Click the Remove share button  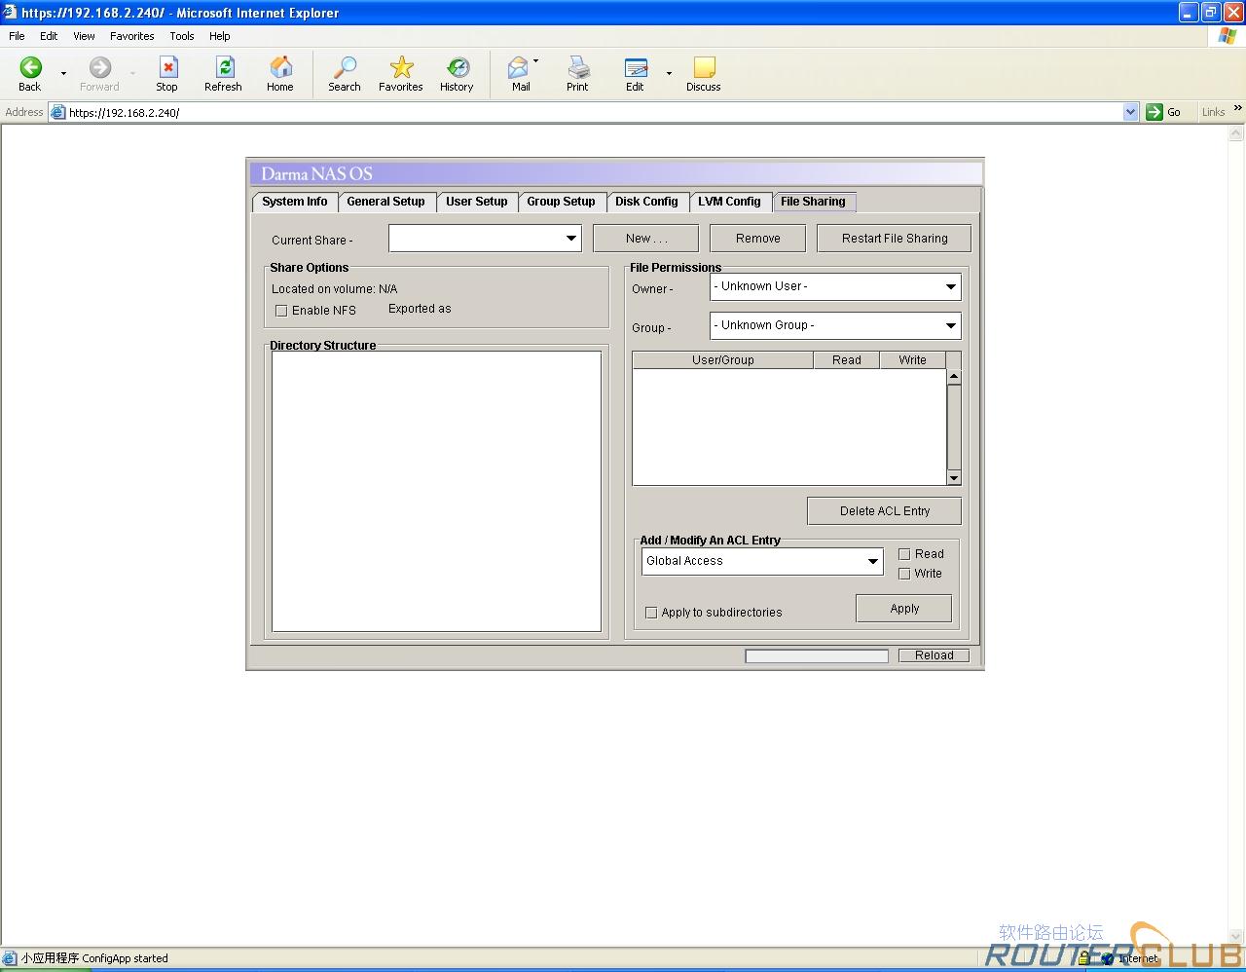tap(758, 239)
